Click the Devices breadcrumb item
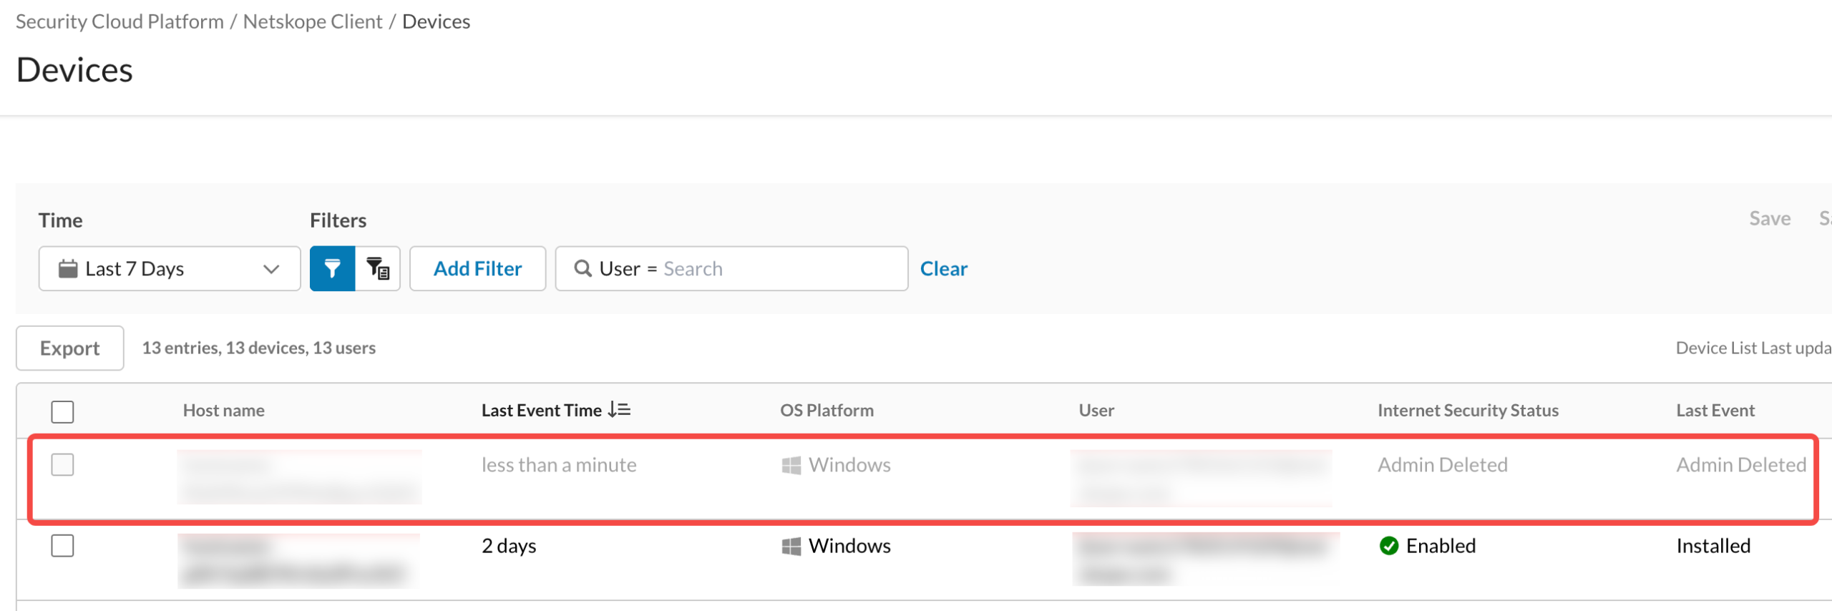This screenshot has width=1832, height=611. click(x=436, y=21)
